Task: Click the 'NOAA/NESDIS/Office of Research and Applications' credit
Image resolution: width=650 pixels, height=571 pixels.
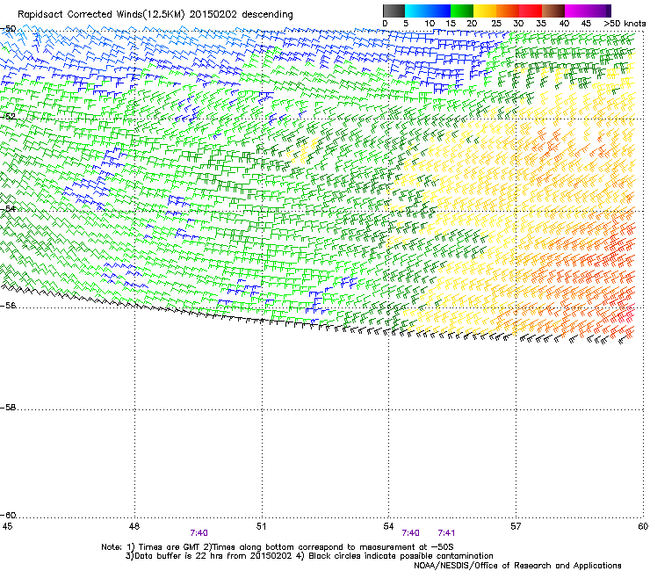Action: pyautogui.click(x=517, y=566)
